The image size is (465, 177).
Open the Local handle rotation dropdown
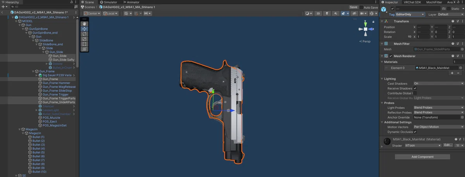pyautogui.click(x=111, y=13)
